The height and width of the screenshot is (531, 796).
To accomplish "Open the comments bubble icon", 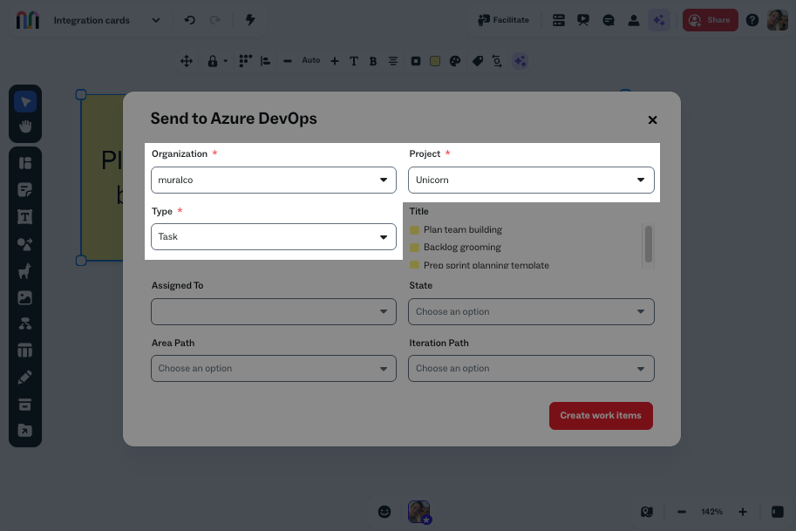I will (609, 20).
